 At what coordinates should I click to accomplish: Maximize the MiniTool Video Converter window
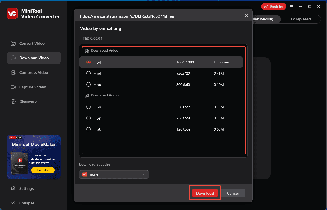[x=310, y=6]
